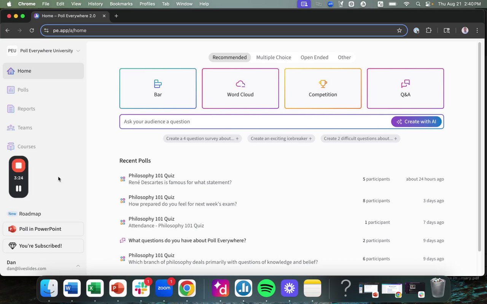Select the Recommended tab
This screenshot has width=487, height=304.
pos(229,57)
